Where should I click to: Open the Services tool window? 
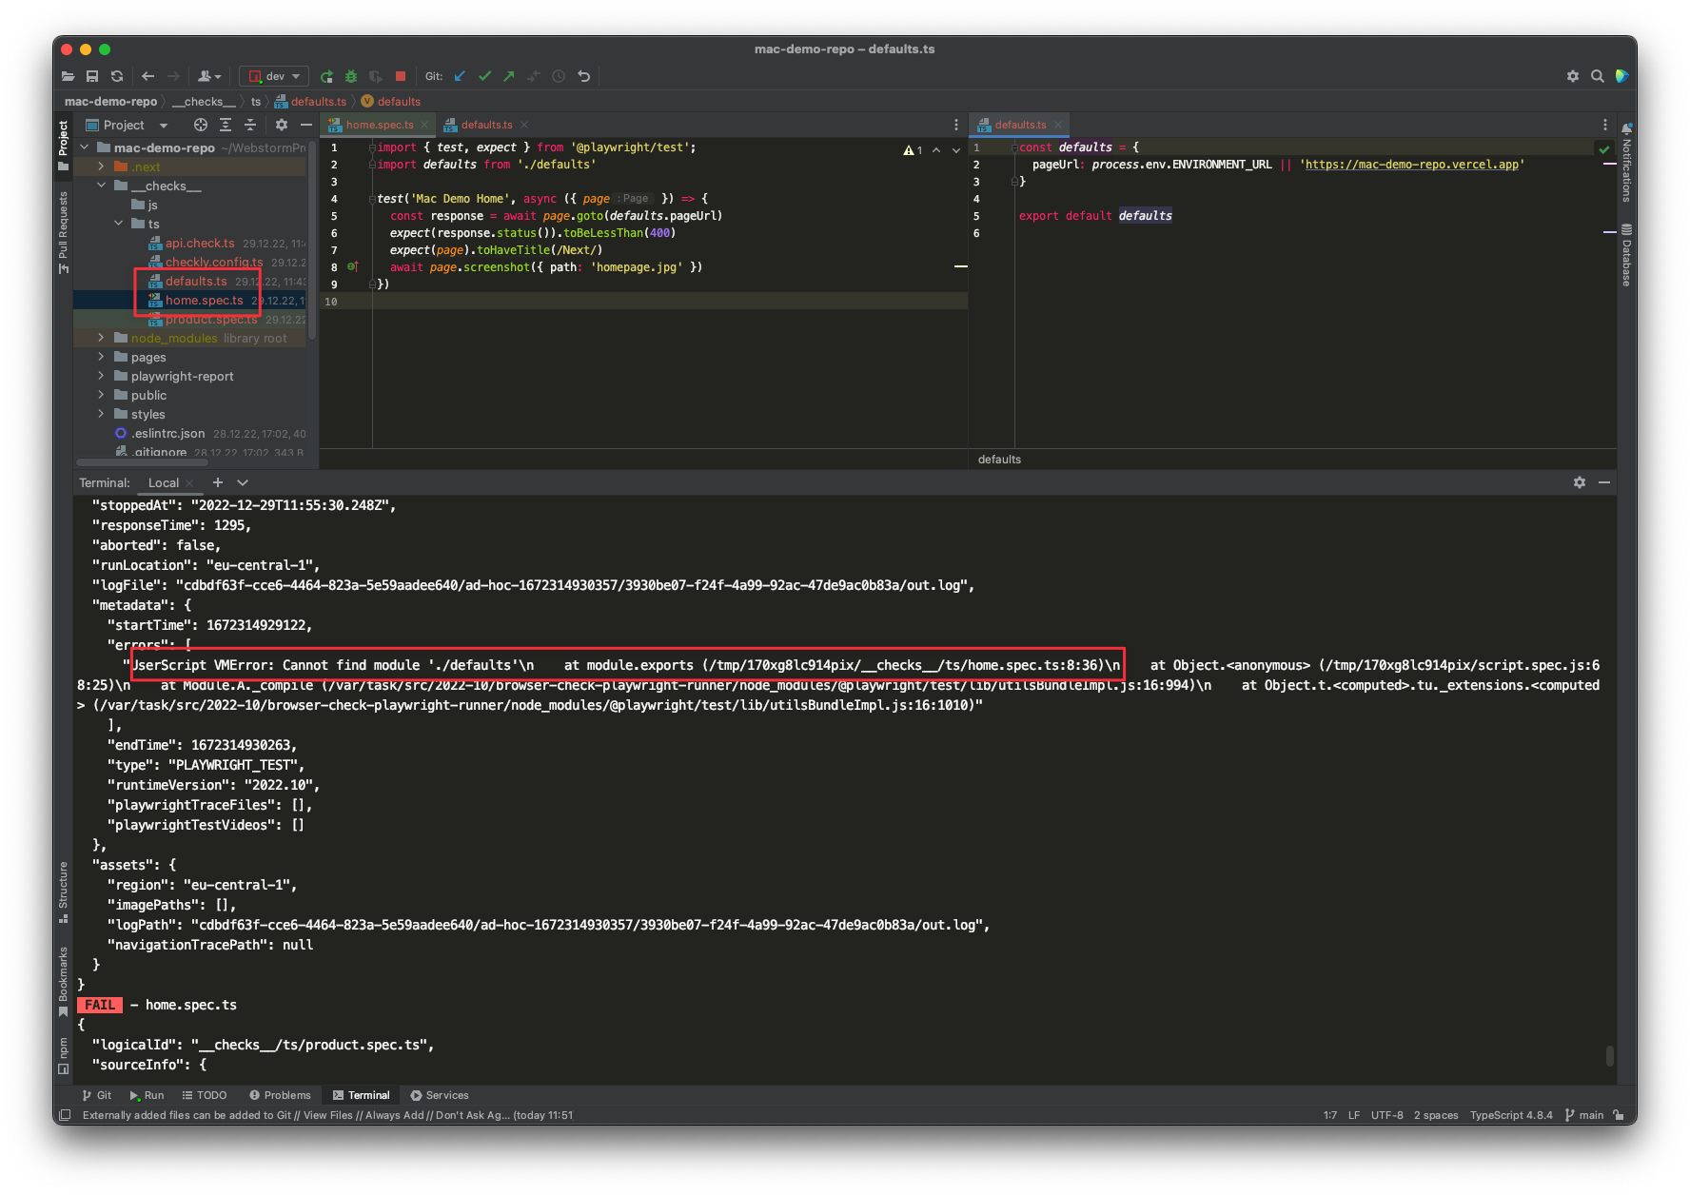(440, 1095)
